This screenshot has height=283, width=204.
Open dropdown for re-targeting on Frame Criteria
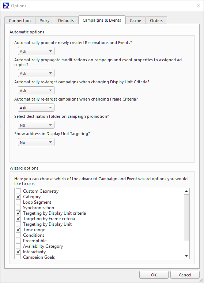[x=36, y=108]
